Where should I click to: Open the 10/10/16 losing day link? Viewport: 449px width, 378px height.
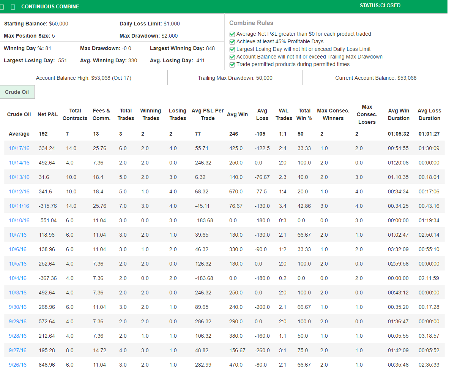coord(19,220)
